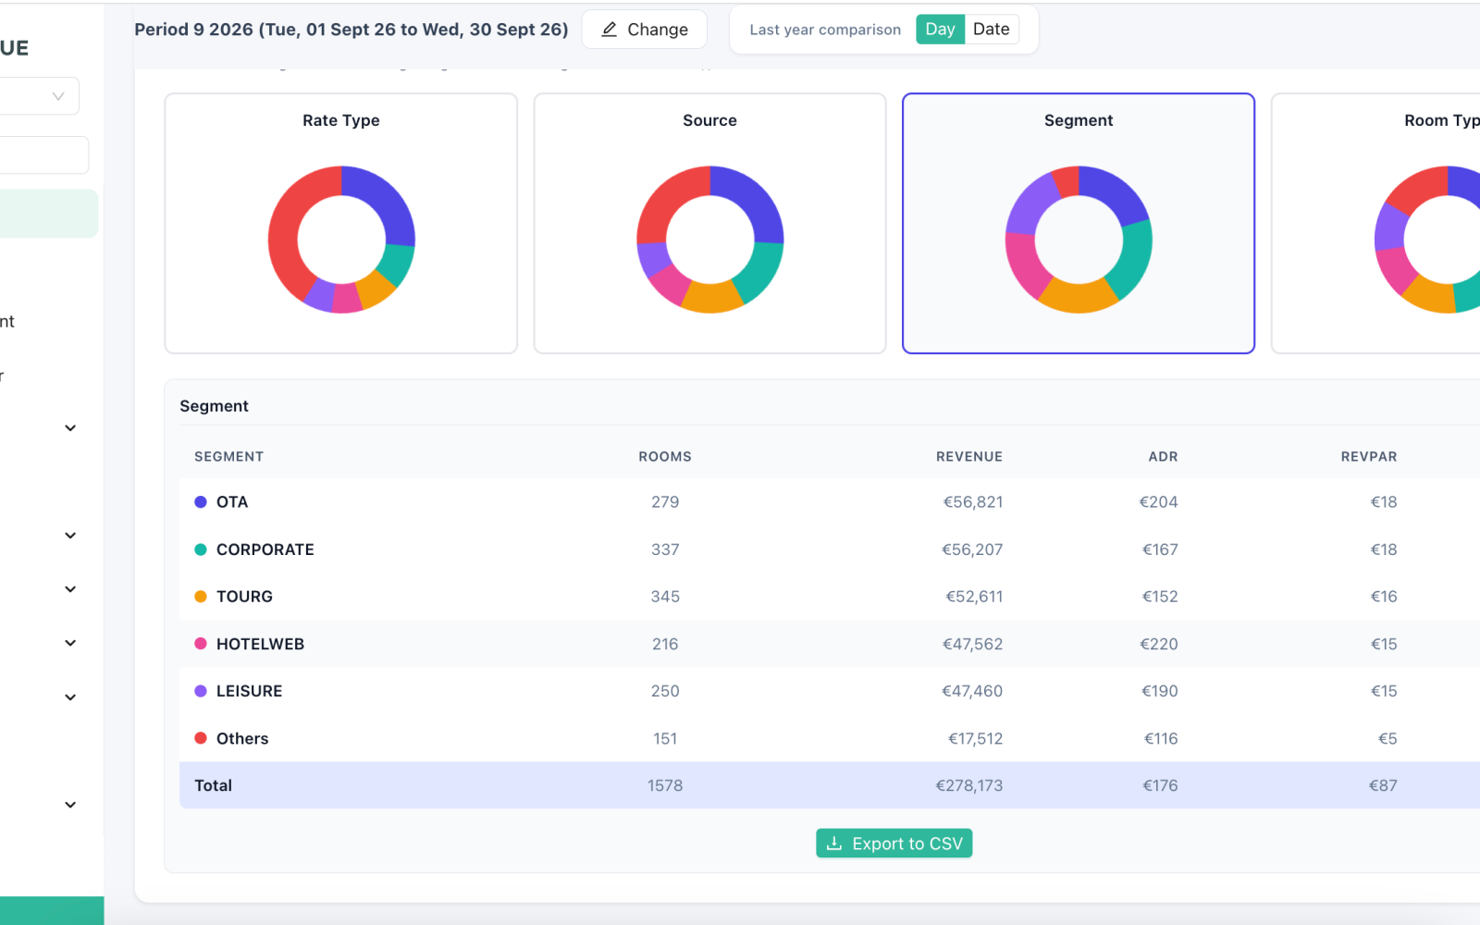Expand the last sidebar chevron section
The width and height of the screenshot is (1480, 925).
coord(70,805)
